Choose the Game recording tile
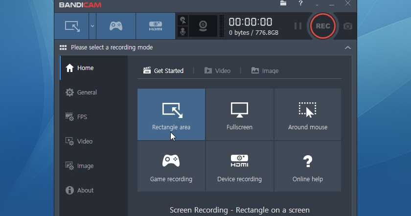 171,167
